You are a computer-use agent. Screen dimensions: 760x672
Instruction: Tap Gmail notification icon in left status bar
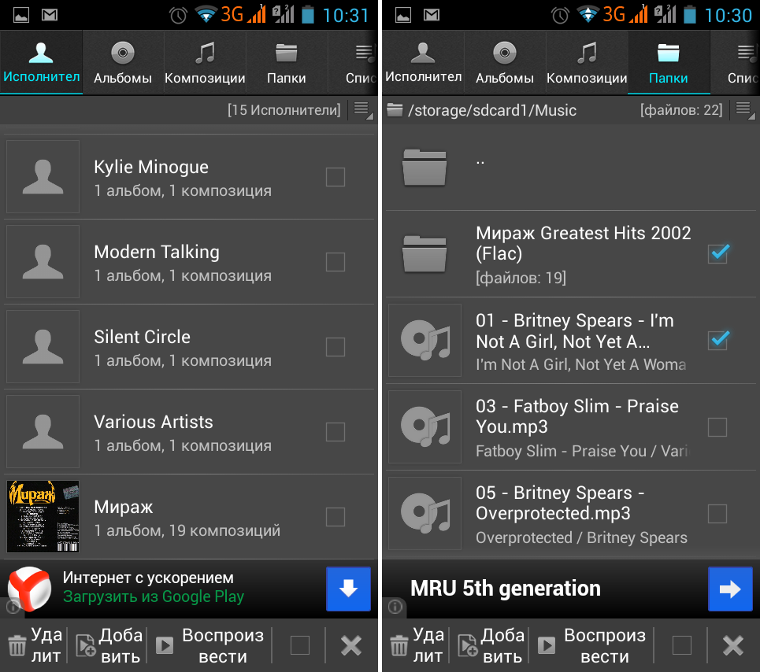click(50, 15)
